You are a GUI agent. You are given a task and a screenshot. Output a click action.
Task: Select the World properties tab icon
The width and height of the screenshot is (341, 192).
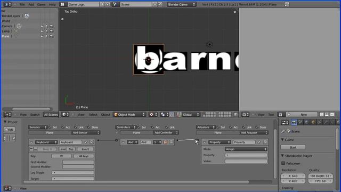(x=306, y=122)
